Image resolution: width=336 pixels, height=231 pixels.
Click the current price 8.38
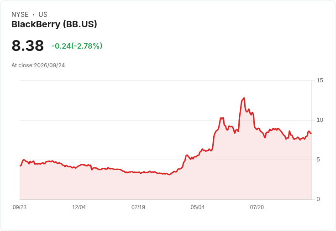pos(28,45)
